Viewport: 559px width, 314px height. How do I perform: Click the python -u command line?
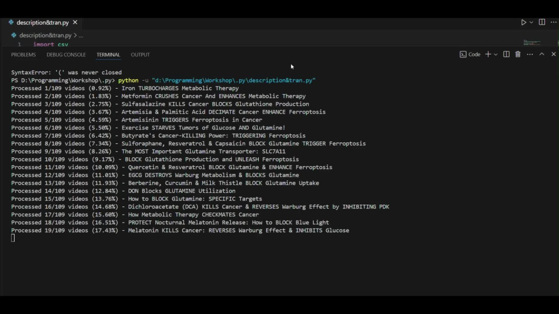point(163,80)
